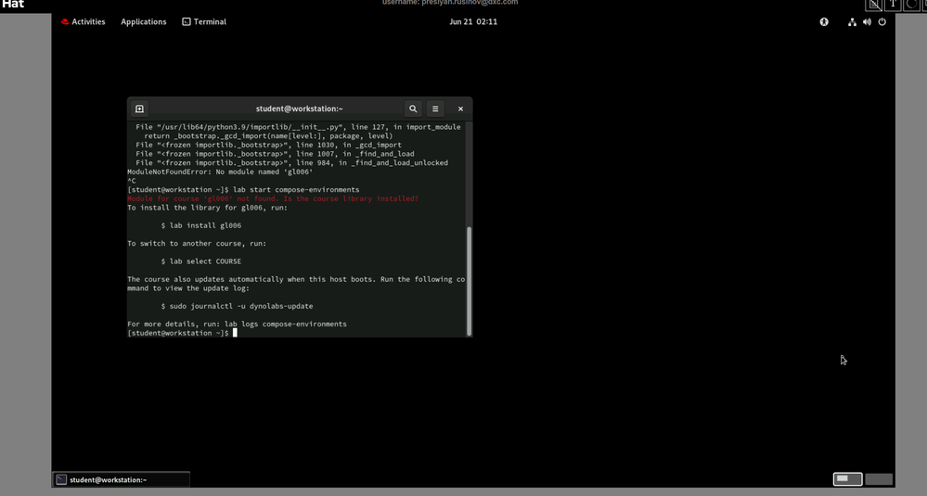Close the terminal window
This screenshot has width=927, height=496.
click(460, 108)
